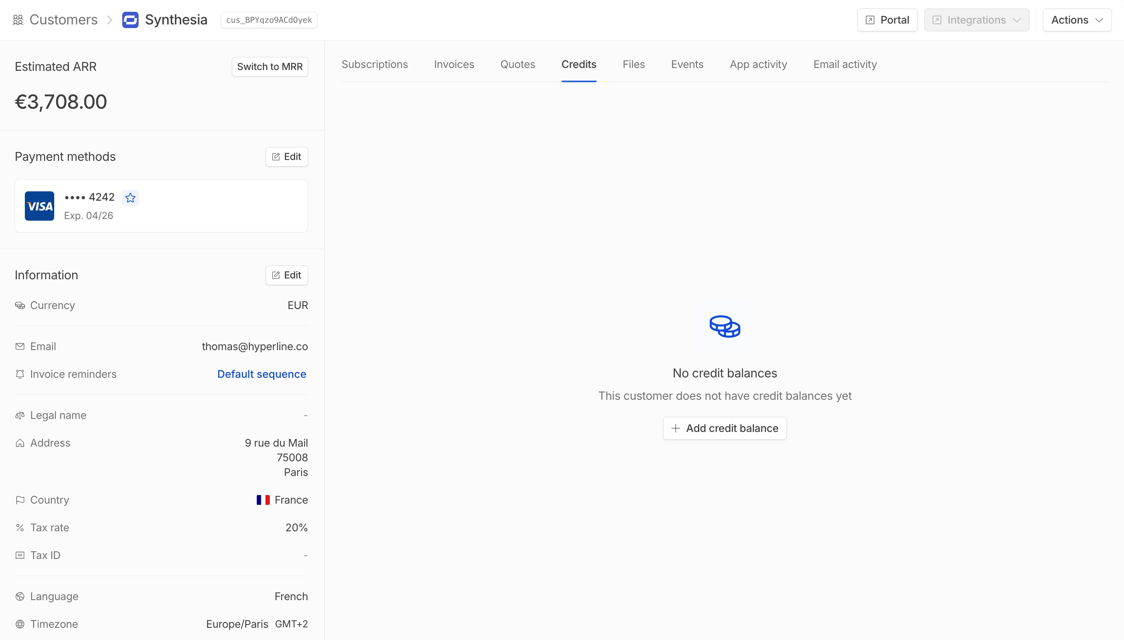1124x640 pixels.
Task: Click the Synthesia customer name heading
Action: [176, 20]
